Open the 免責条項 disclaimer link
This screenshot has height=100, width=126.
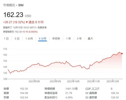tap(42, 28)
